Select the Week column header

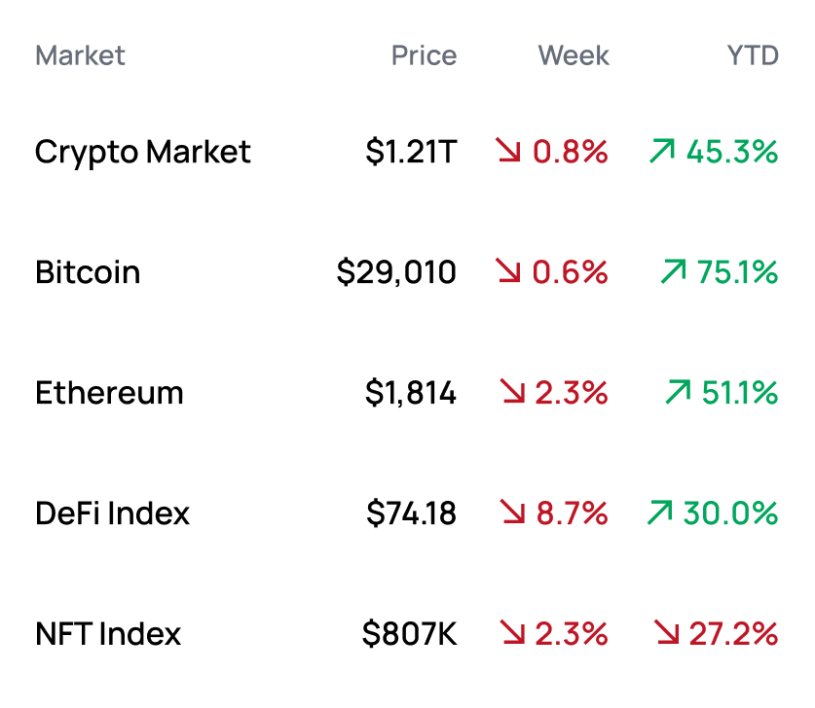574,55
